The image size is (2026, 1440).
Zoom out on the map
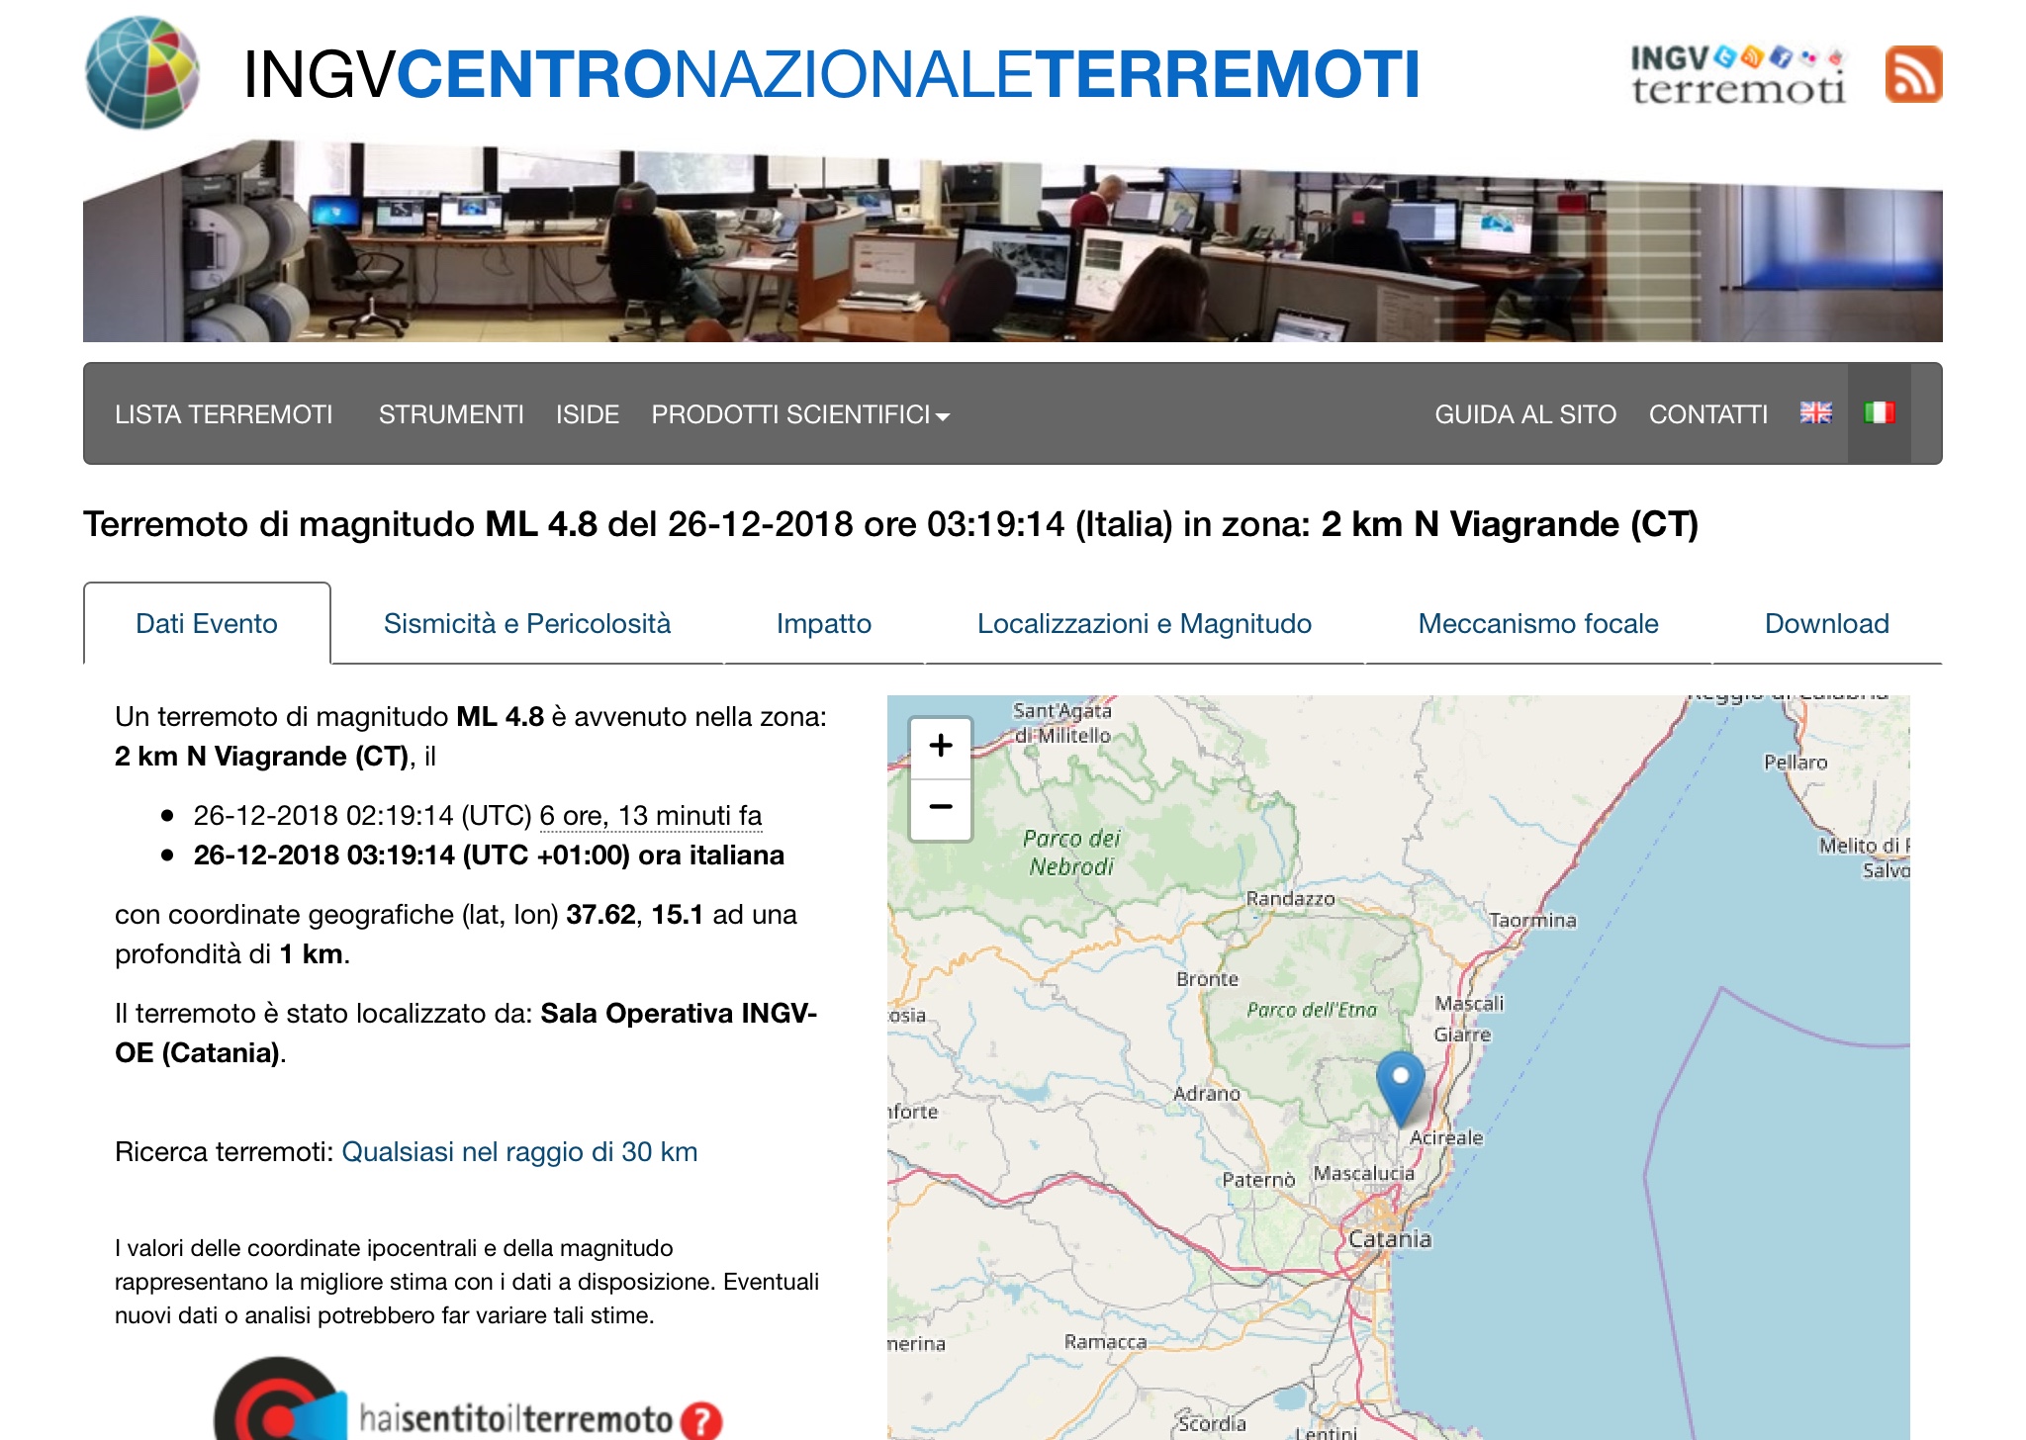[941, 809]
